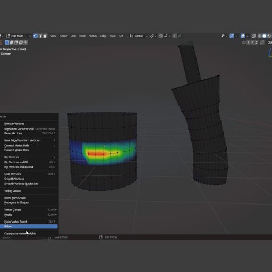Screen dimensions: 272x272
Task: Click the mesh symmetry icon before X
Action: pyautogui.click(x=244, y=42)
